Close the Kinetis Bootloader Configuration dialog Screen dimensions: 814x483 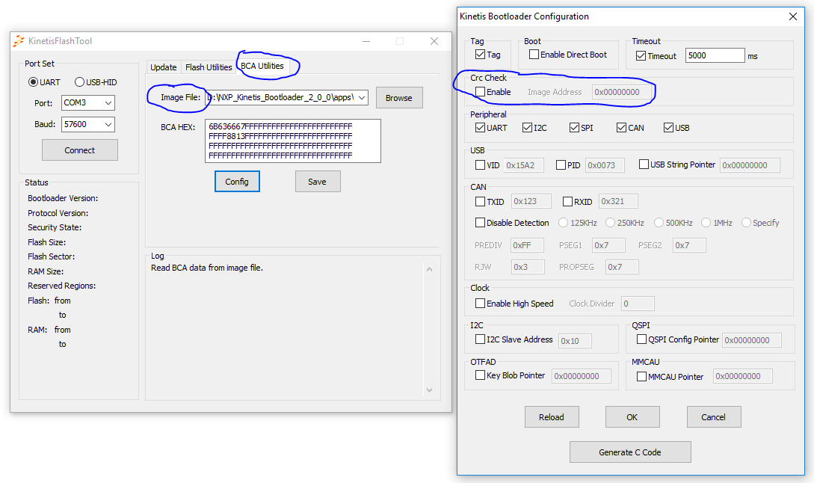click(793, 16)
